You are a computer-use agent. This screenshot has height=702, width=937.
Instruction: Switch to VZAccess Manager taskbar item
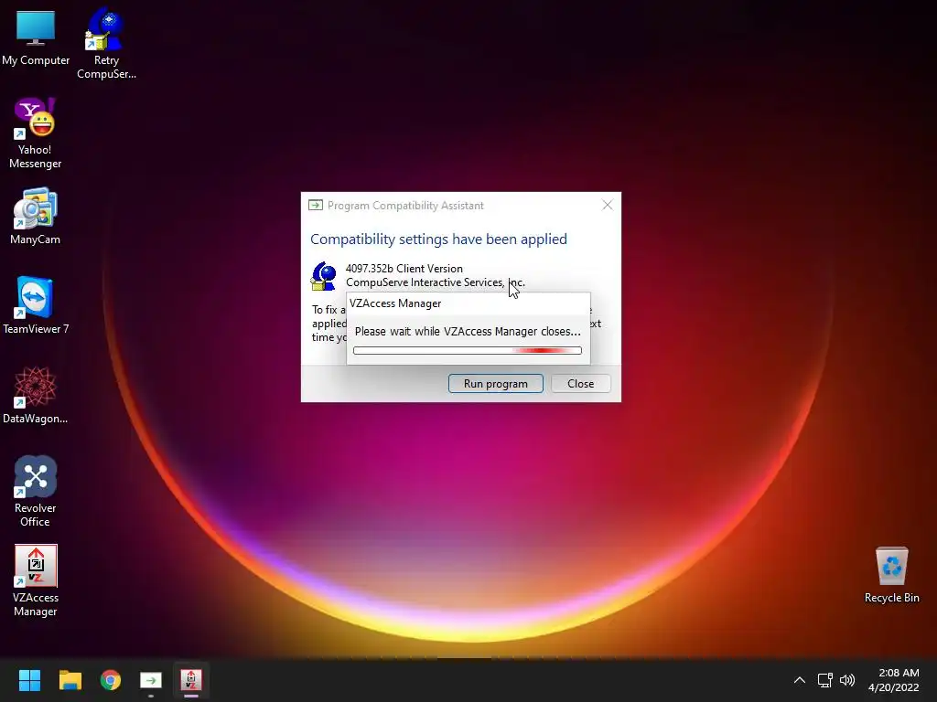(x=191, y=680)
